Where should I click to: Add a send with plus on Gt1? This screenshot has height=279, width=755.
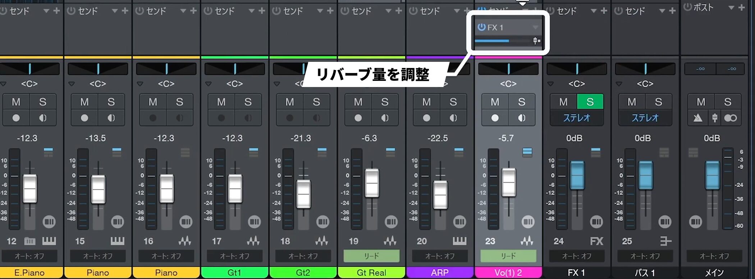262,11
